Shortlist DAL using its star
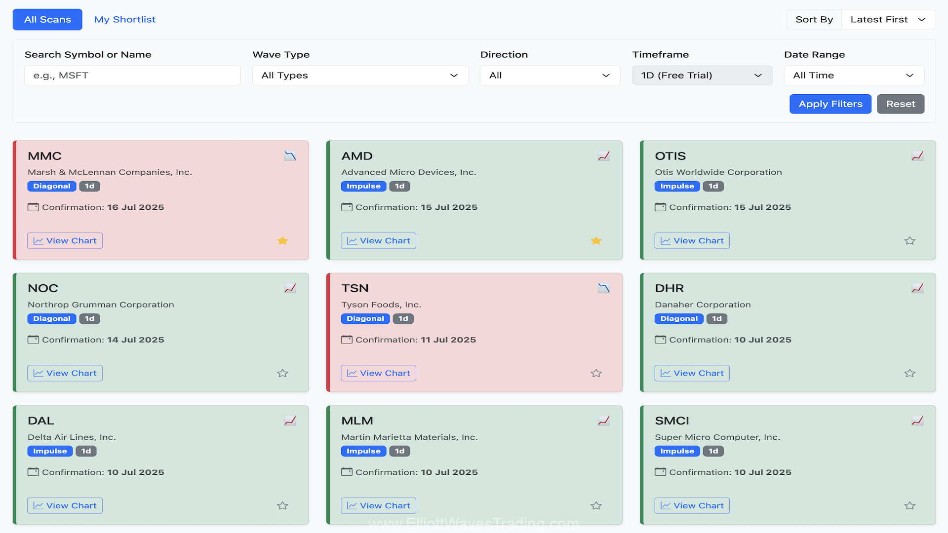Viewport: 948px width, 533px height. [282, 506]
